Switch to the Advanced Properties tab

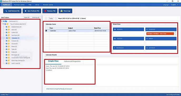72,61
